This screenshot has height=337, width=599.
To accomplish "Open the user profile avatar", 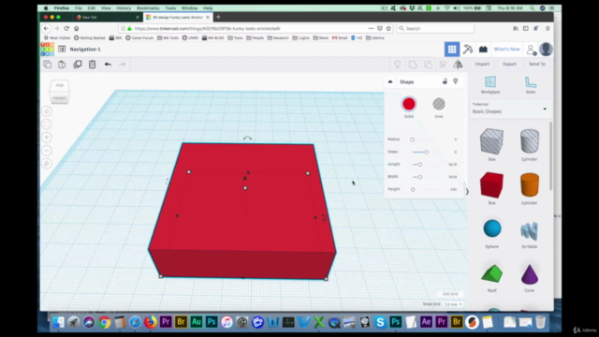I will point(546,50).
